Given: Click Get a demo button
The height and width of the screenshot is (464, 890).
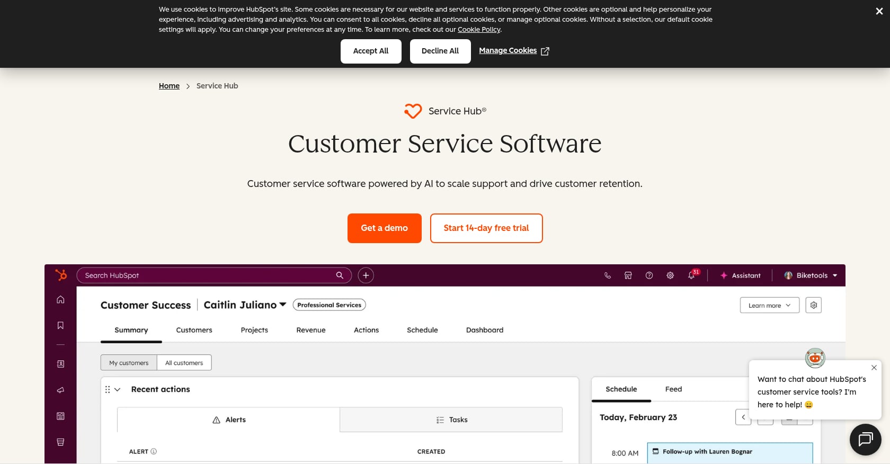Looking at the screenshot, I should coord(385,228).
